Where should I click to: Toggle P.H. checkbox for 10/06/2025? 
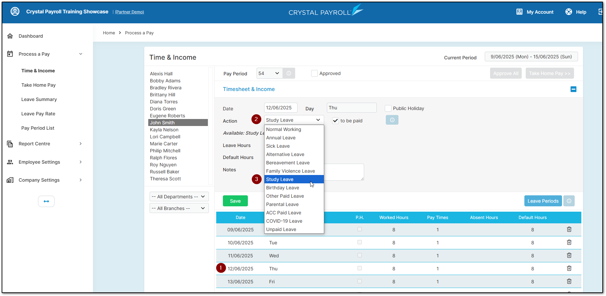pos(359,242)
